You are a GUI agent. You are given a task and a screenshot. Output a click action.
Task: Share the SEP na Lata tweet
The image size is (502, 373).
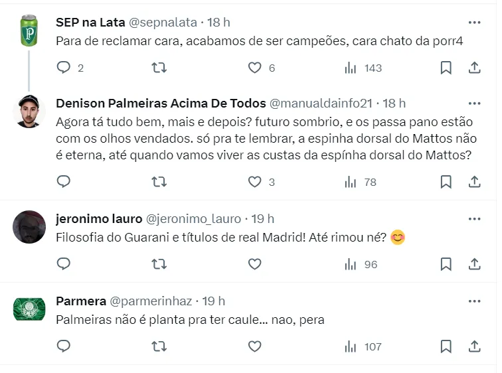(475, 68)
